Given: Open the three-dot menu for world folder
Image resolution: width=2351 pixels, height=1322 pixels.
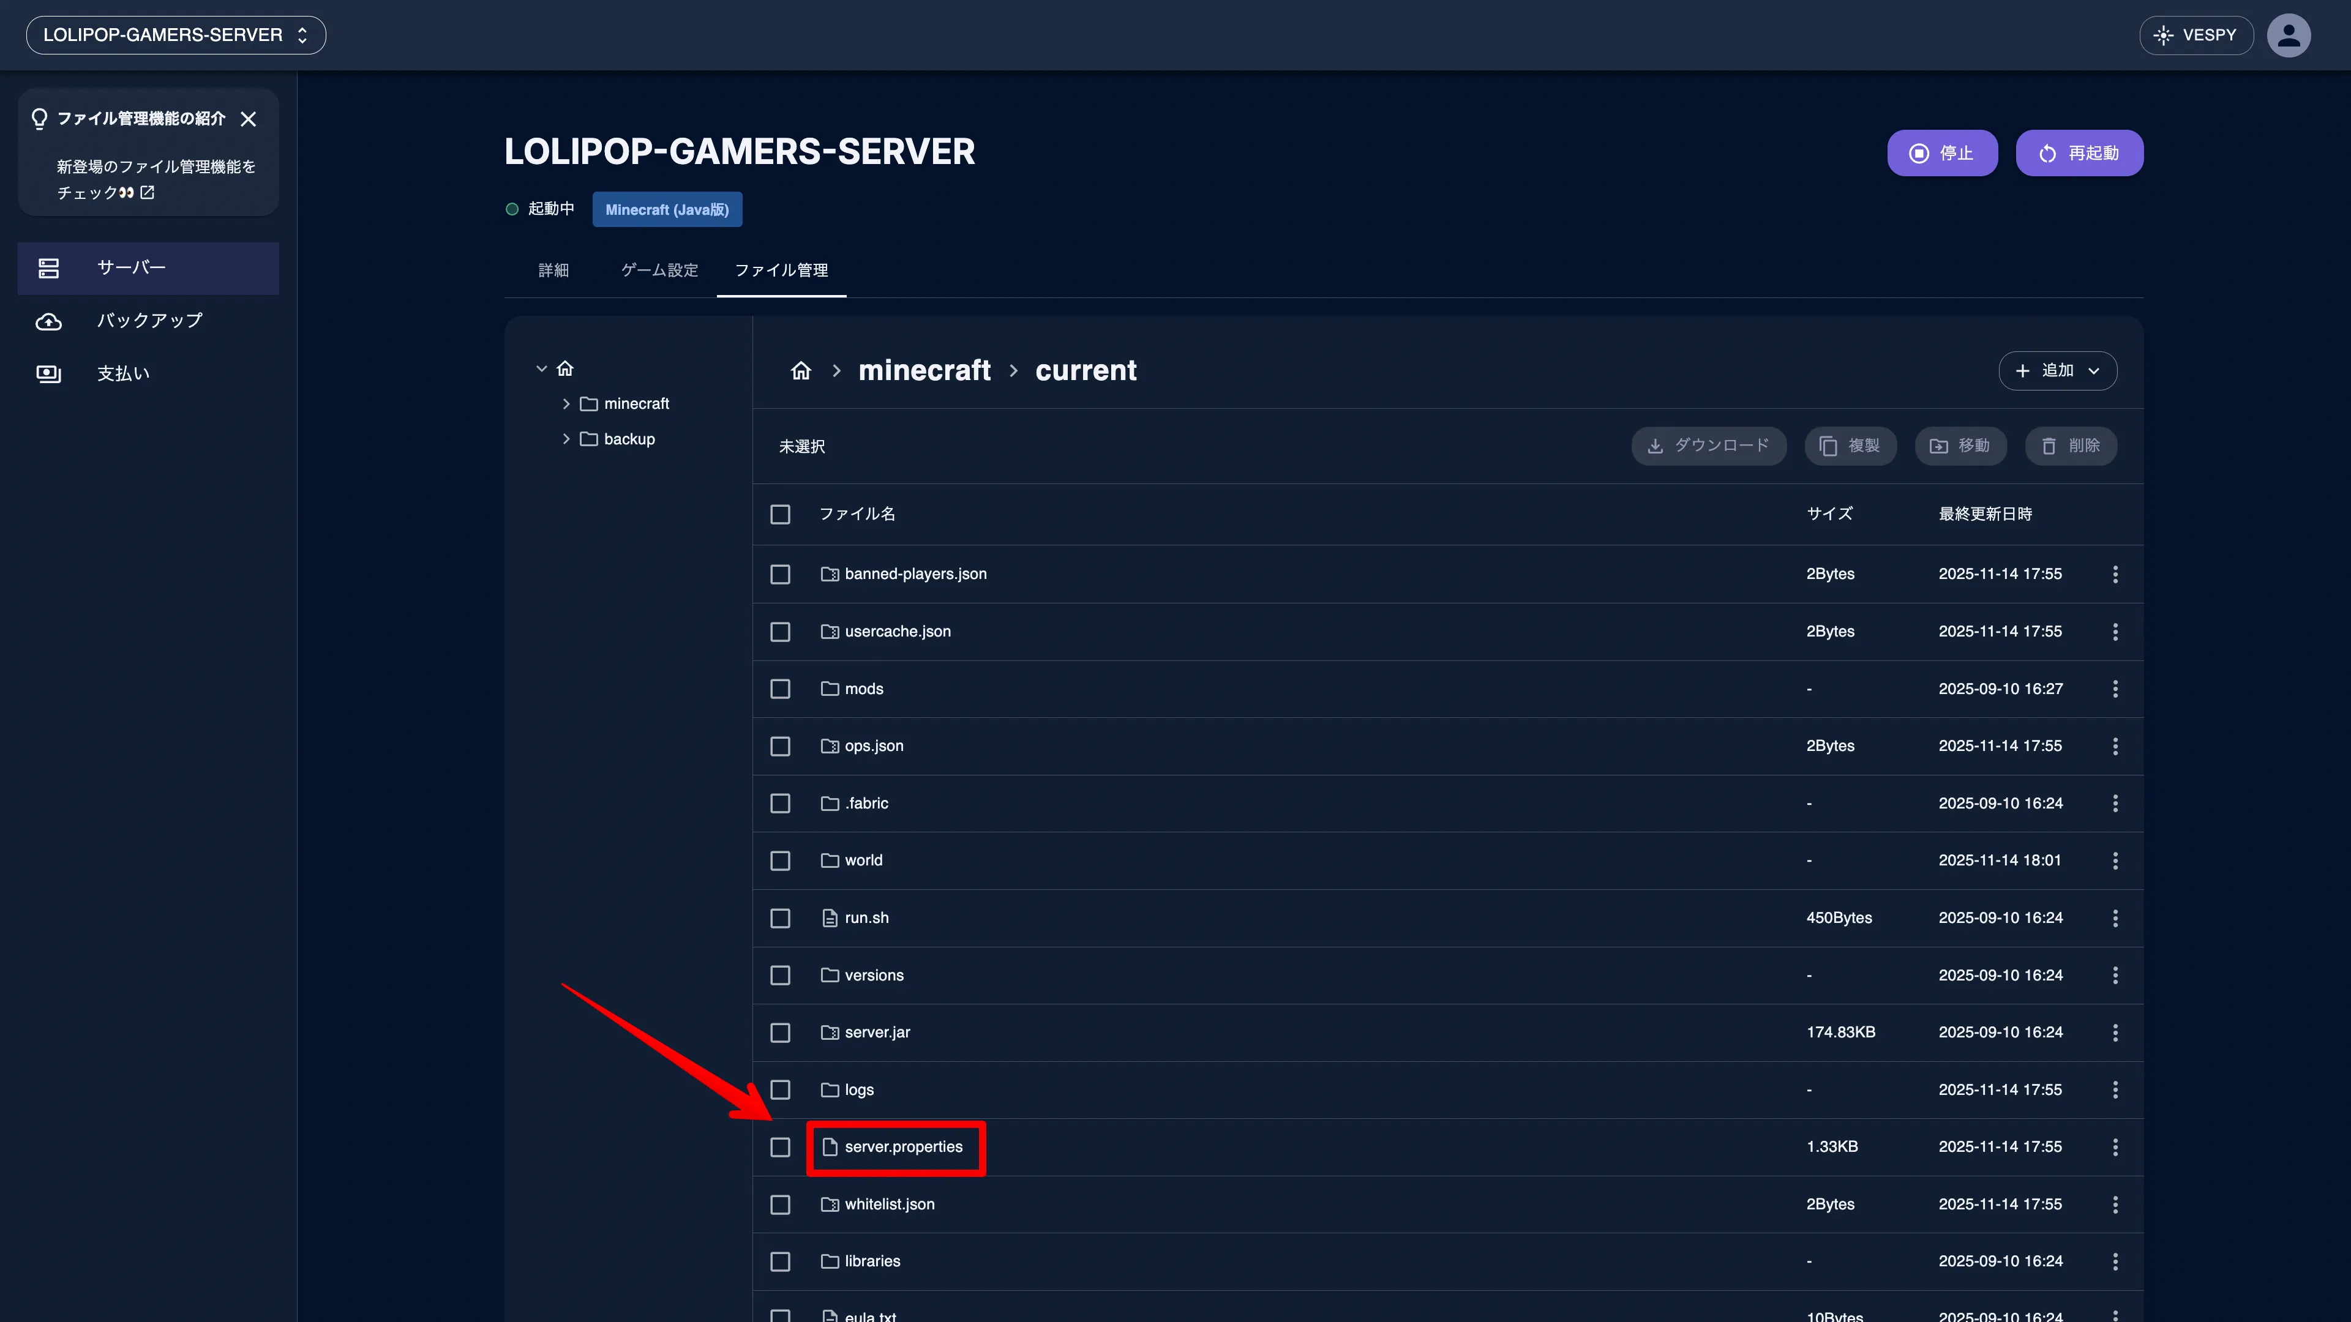Looking at the screenshot, I should [x=2115, y=861].
